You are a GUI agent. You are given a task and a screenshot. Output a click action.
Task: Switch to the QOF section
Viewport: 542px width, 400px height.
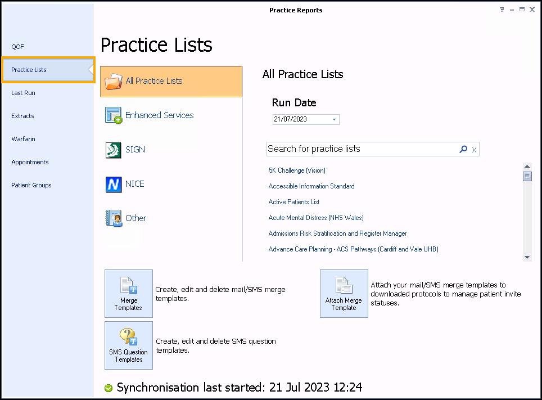coord(18,47)
